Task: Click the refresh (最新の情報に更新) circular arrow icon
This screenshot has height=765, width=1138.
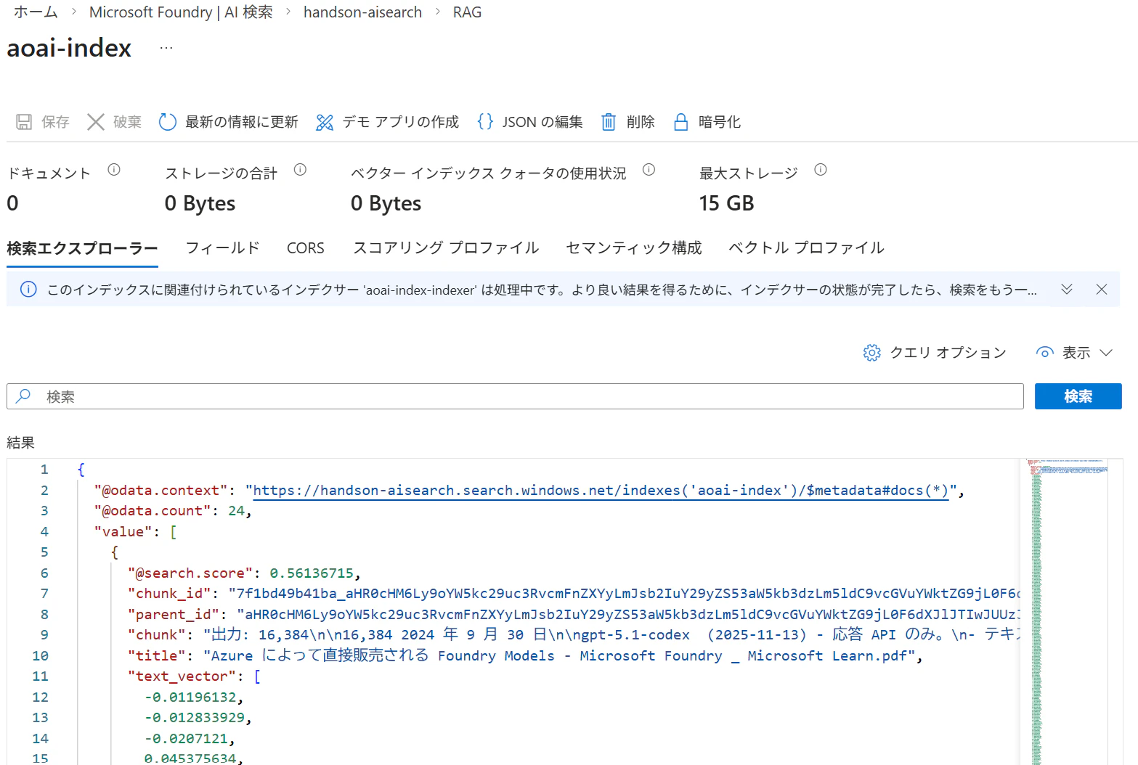Action: coord(168,122)
